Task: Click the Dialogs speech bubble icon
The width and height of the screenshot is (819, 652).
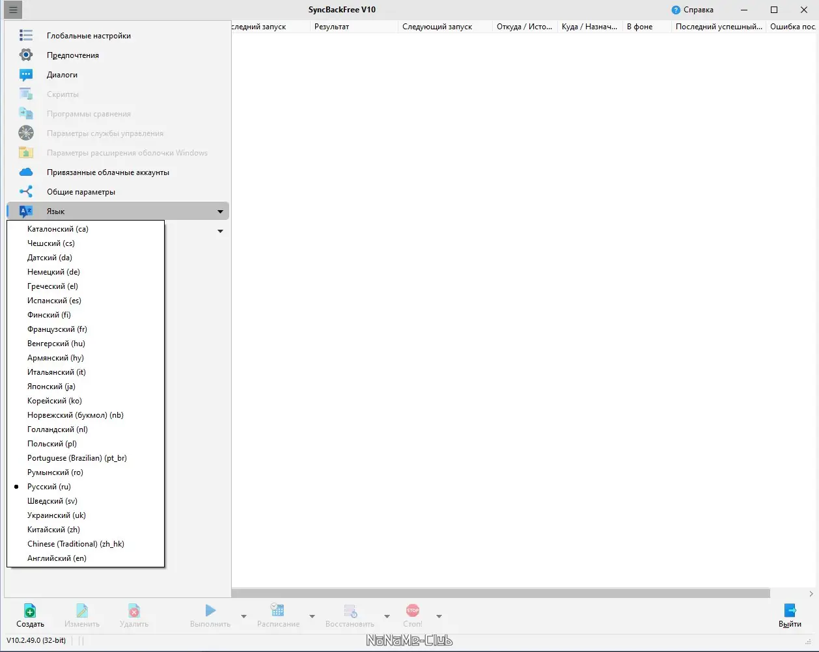Action: point(26,74)
